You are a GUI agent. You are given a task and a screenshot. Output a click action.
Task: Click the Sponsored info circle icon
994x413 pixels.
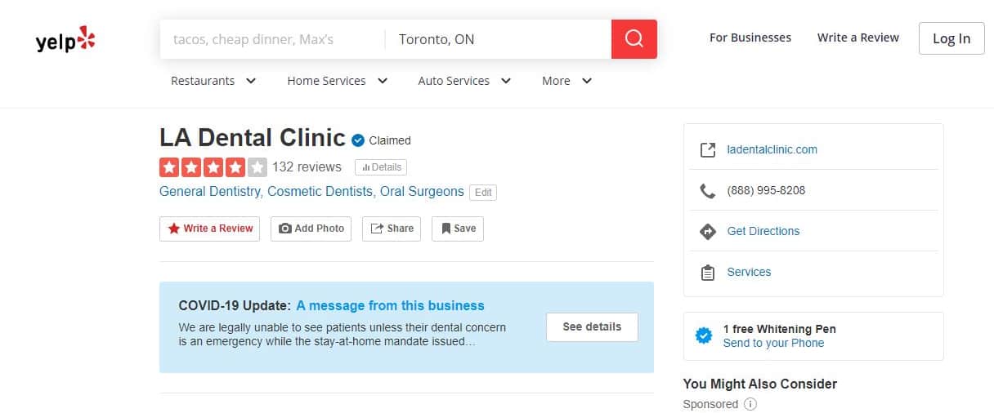pos(750,404)
